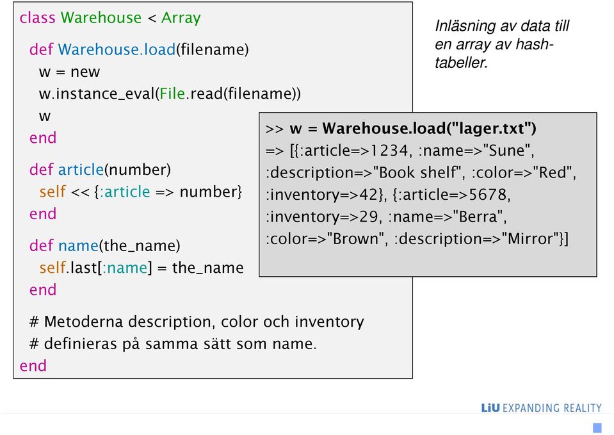Click comment '# definieras på samma sätt som name.'
The image size is (614, 435).
(x=173, y=344)
